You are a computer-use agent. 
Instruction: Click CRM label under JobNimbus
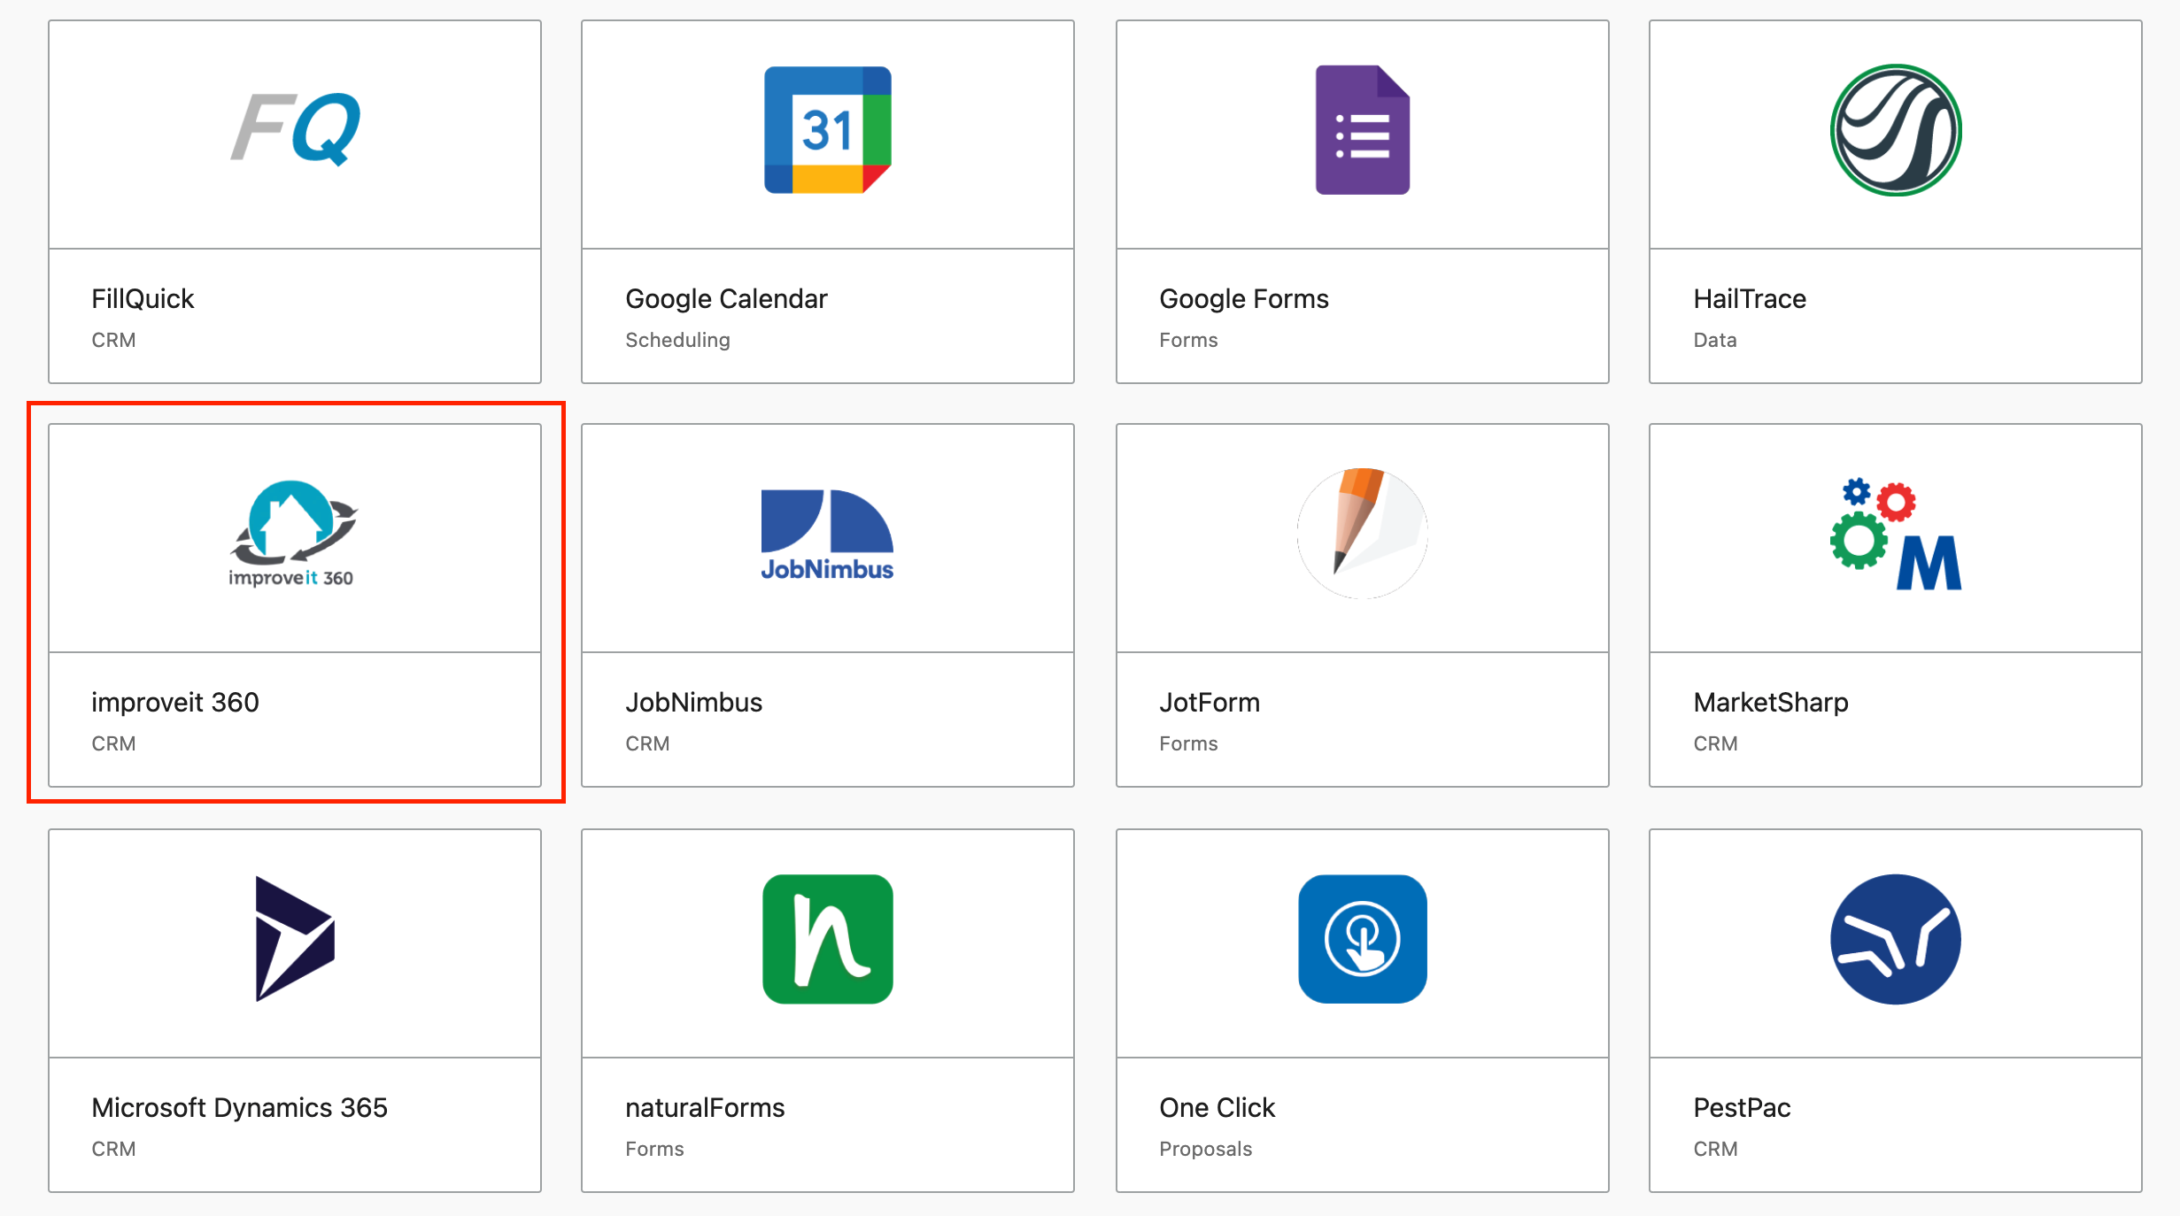pyautogui.click(x=647, y=743)
